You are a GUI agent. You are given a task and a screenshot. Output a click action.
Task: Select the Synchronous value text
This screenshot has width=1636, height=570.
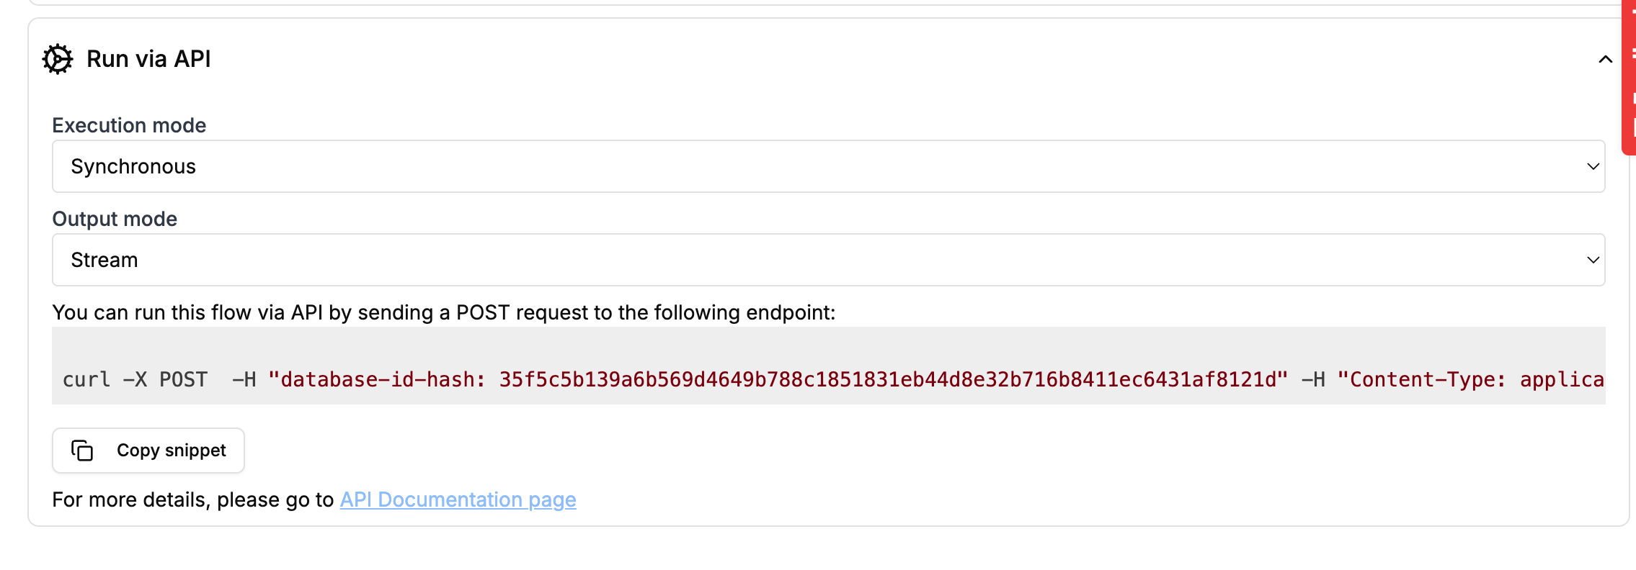tap(133, 166)
